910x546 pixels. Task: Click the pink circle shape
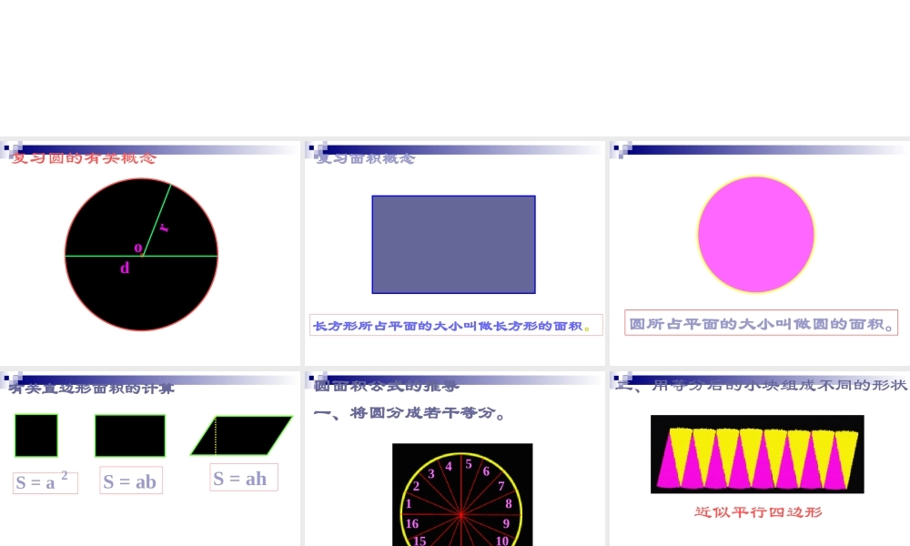coord(755,235)
